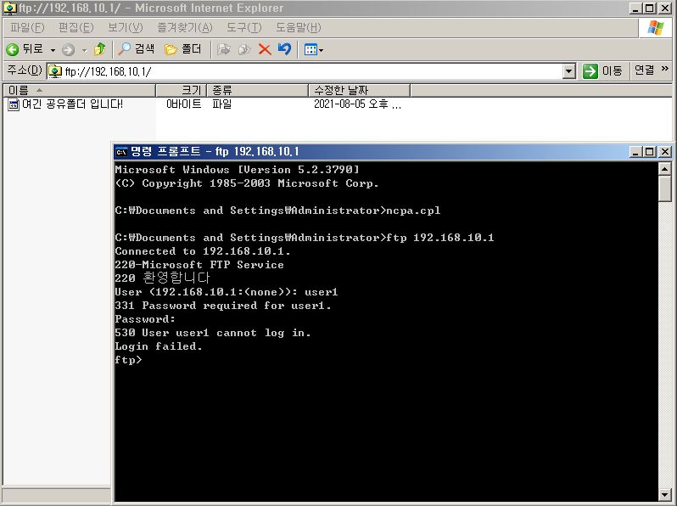Close the Internet Explorer window
This screenshot has height=506, width=677.
(665, 8)
